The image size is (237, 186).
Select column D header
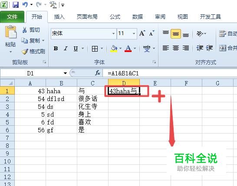point(124,83)
